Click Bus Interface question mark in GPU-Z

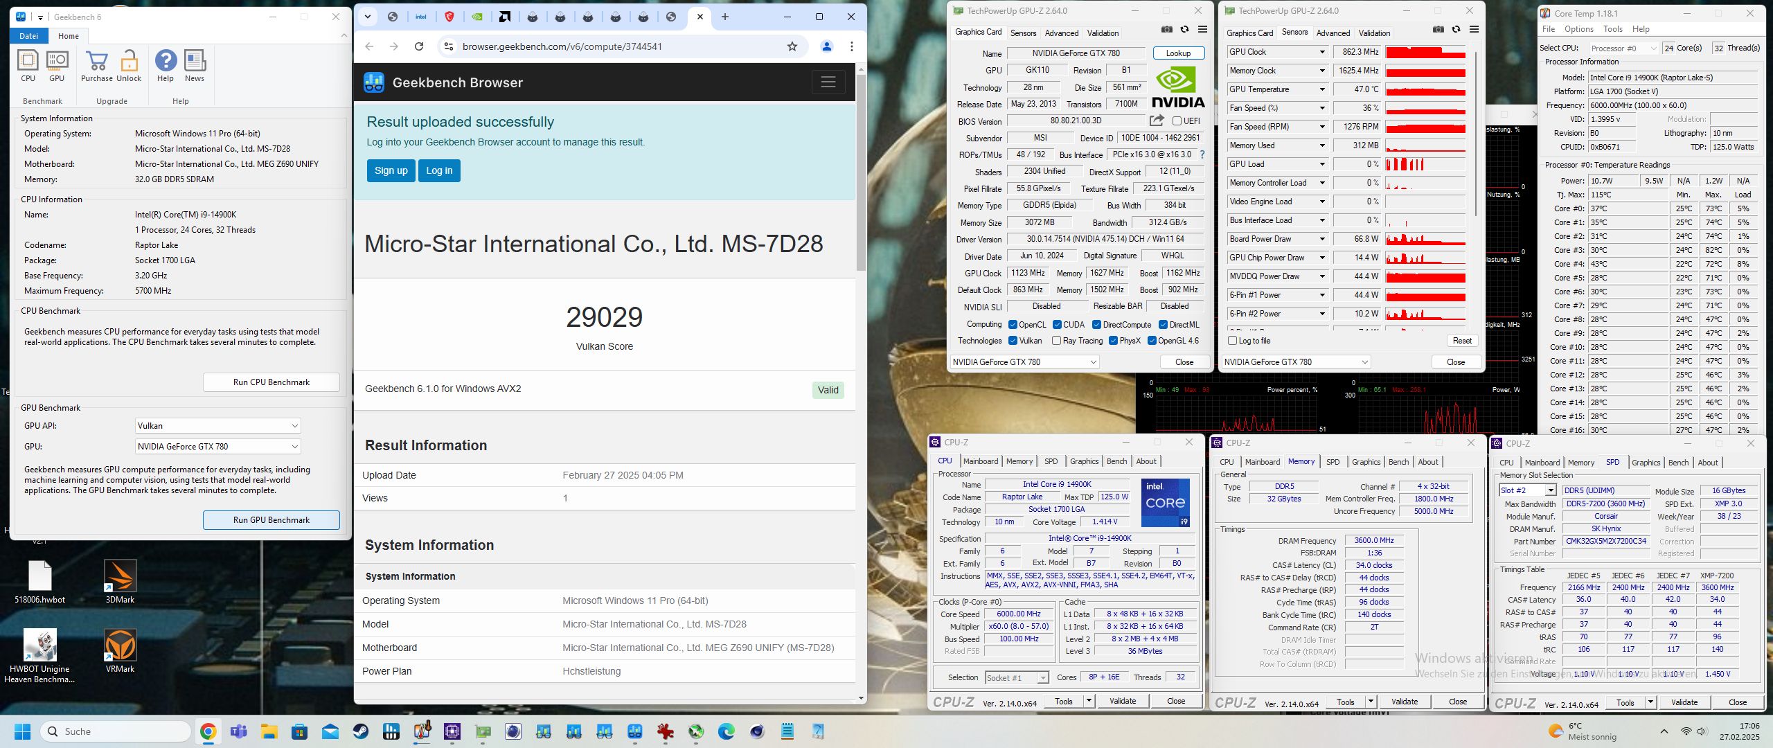[1202, 154]
